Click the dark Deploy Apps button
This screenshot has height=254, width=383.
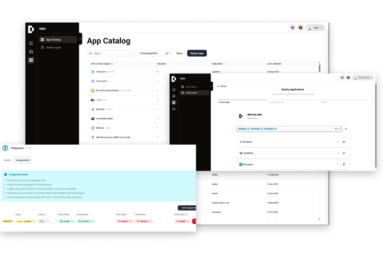[197, 53]
